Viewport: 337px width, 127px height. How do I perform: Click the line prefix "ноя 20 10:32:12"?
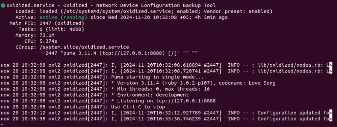point(23,113)
